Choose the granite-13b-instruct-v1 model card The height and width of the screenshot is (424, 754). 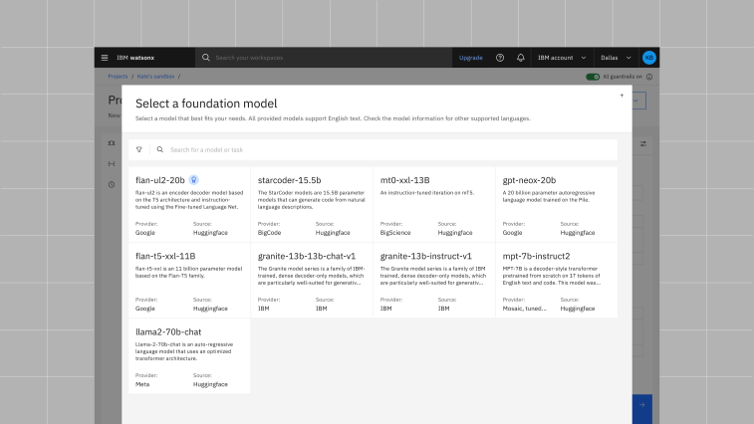[434, 281]
